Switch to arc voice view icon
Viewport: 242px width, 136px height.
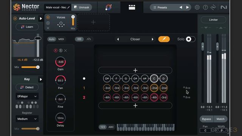click(x=89, y=39)
